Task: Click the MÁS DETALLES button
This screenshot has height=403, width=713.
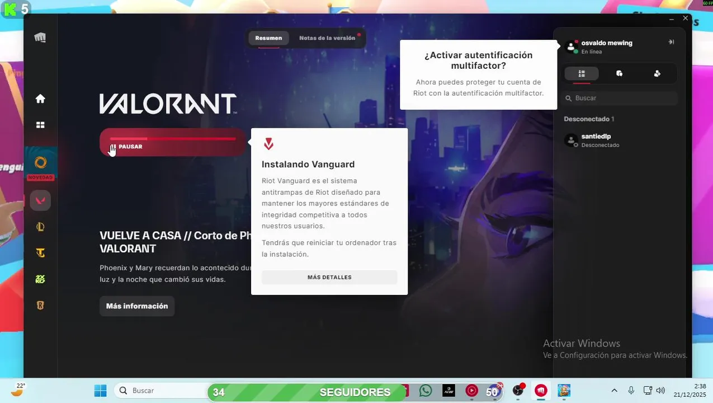Action: click(x=329, y=277)
